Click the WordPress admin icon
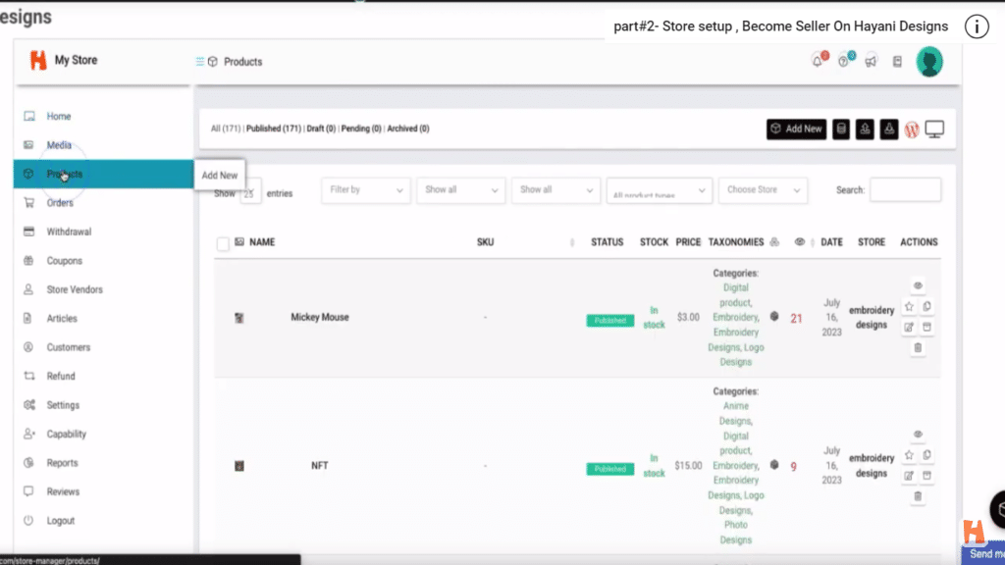 click(x=912, y=129)
